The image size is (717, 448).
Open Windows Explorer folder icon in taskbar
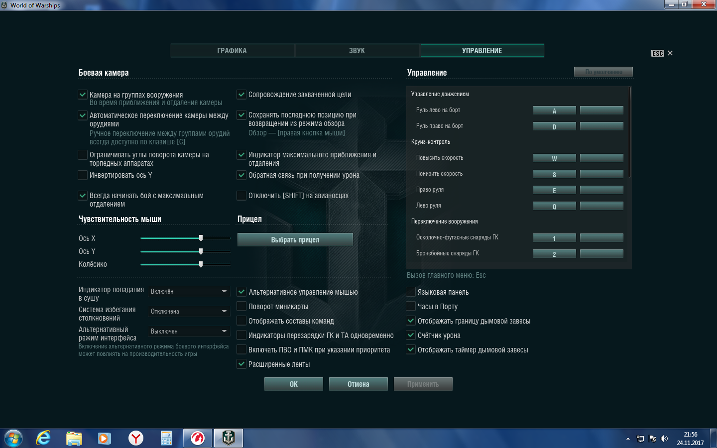pyautogui.click(x=74, y=438)
